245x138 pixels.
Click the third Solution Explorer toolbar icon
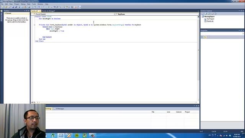[209, 14]
